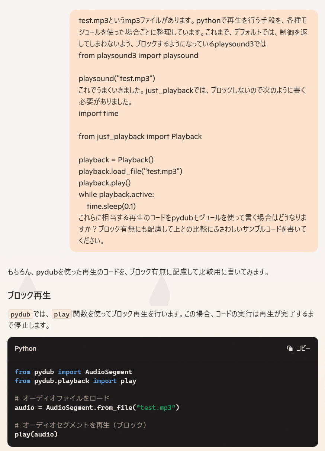This screenshot has height=451, width=325.
Task: Click the import time line in the user message
Action: (99, 113)
